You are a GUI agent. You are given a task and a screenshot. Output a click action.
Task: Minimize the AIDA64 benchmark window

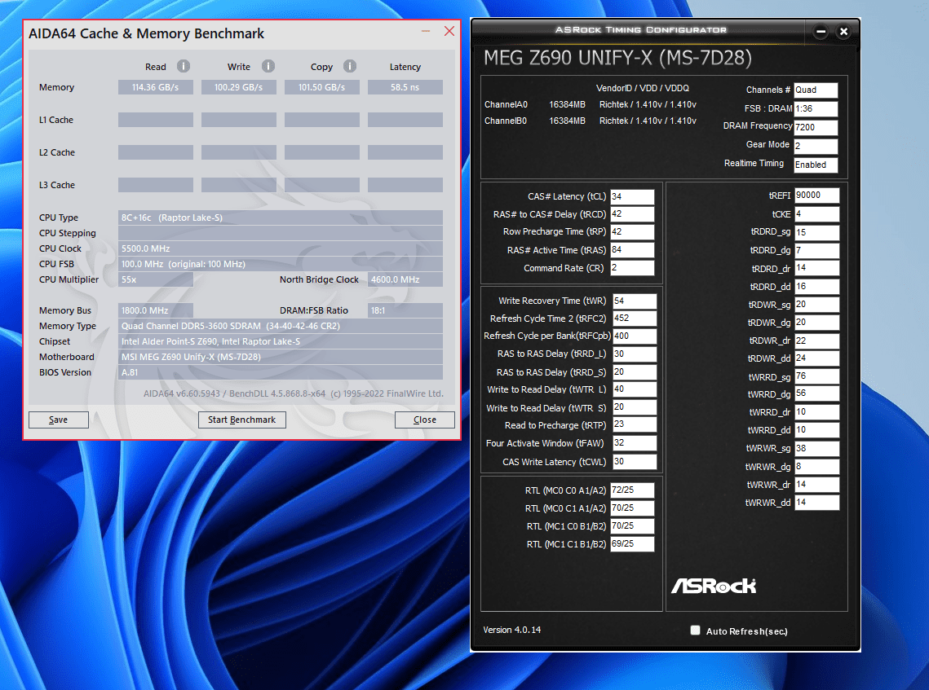coord(426,31)
